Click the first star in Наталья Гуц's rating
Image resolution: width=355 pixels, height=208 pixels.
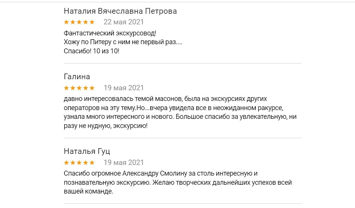pyautogui.click(x=67, y=163)
